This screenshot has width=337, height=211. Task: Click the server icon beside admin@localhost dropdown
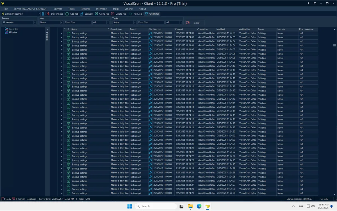(x=43, y=14)
